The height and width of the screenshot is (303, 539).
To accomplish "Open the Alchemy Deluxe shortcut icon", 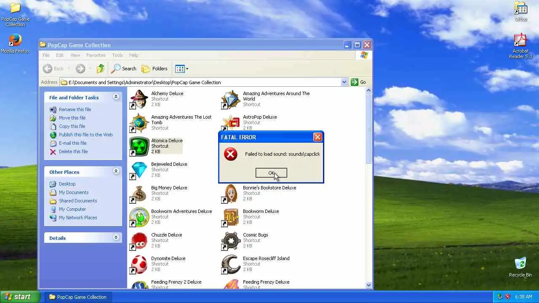I will 139,99.
